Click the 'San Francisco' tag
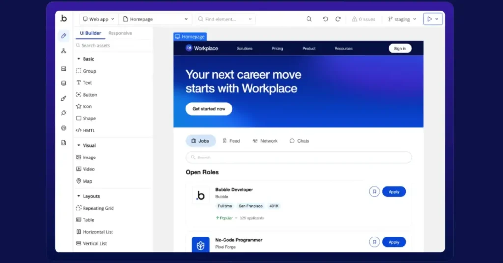 (x=251, y=206)
